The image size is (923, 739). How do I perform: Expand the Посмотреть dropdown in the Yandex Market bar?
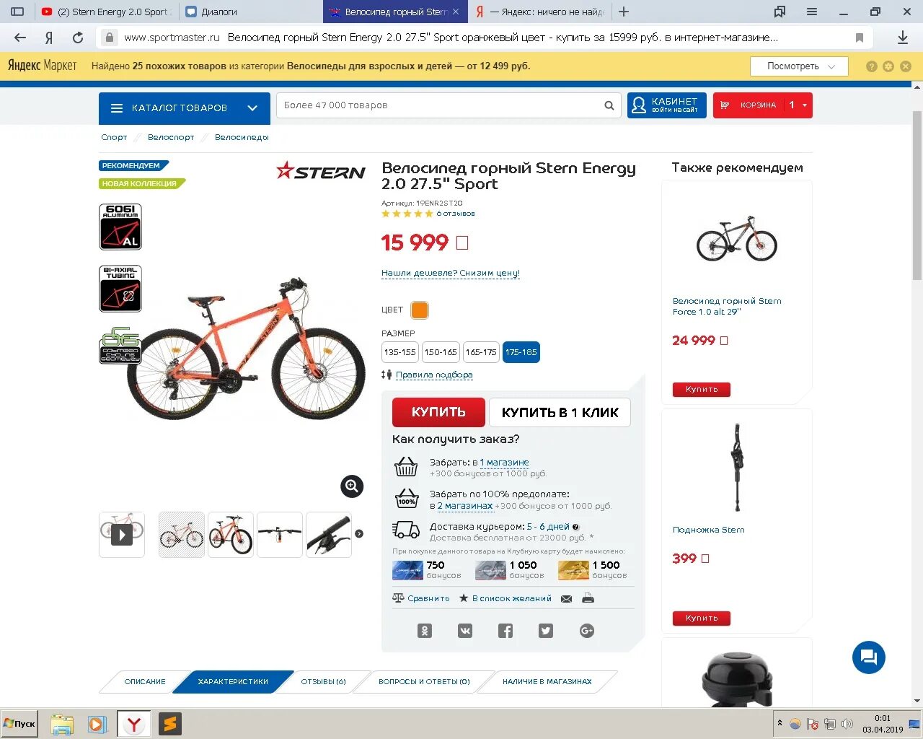coord(799,66)
